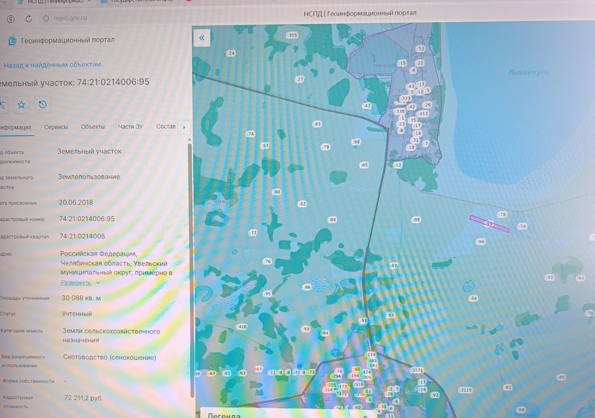Click parcel label :410 on the map
This screenshot has width=595, height=418.
242,327
